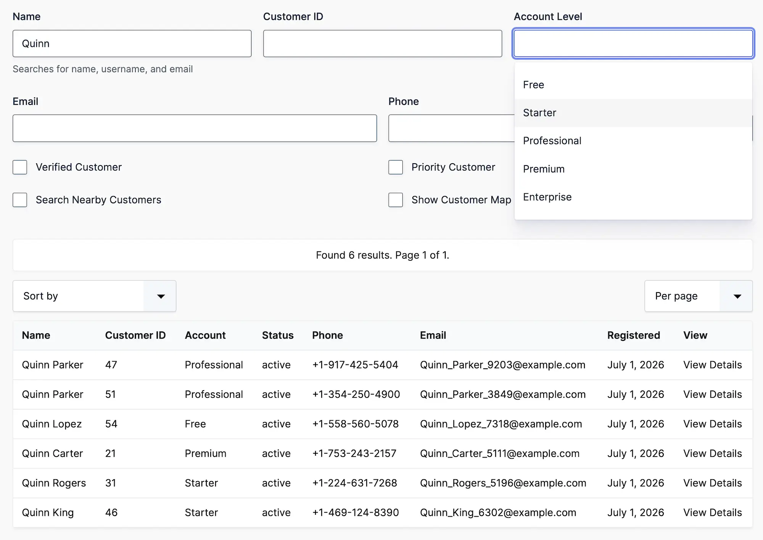Viewport: 763px width, 540px height.
Task: Click the Account column header
Action: click(205, 335)
